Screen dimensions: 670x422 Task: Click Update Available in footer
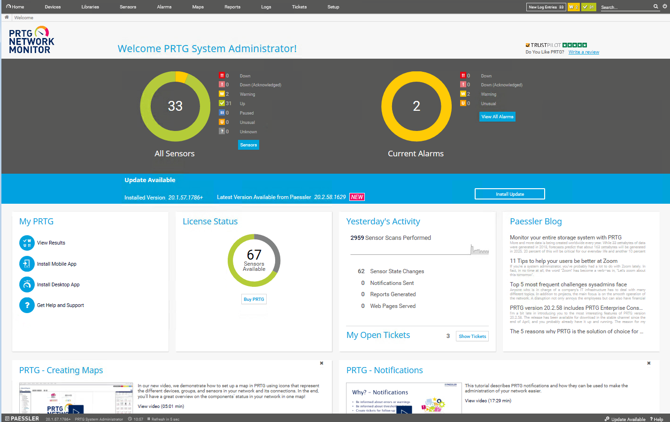click(625, 419)
